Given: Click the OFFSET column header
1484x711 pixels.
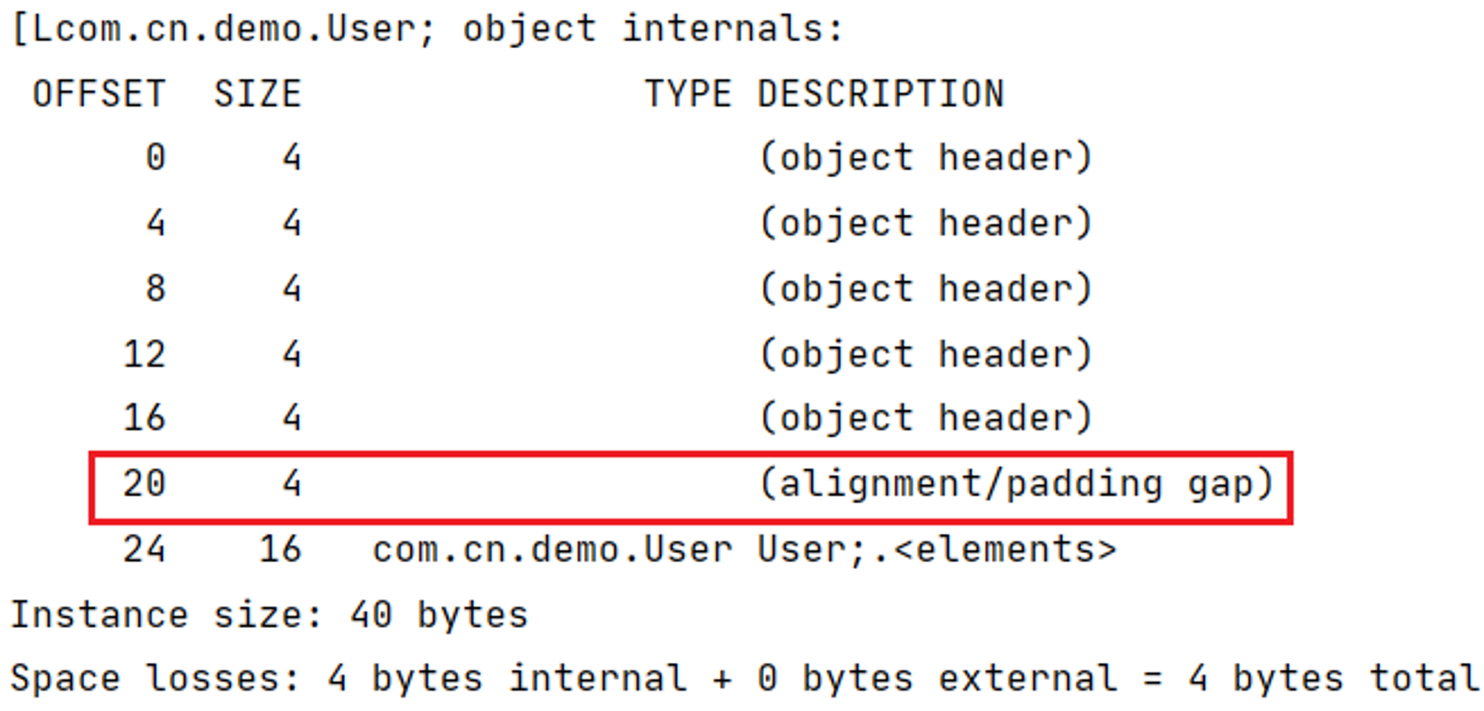Looking at the screenshot, I should pos(99,94).
